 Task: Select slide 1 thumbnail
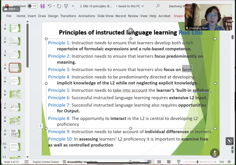pos(15,28)
